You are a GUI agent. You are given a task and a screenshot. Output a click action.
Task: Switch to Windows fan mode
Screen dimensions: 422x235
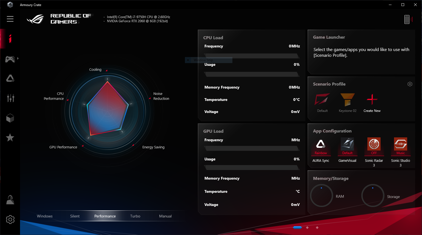pyautogui.click(x=45, y=216)
